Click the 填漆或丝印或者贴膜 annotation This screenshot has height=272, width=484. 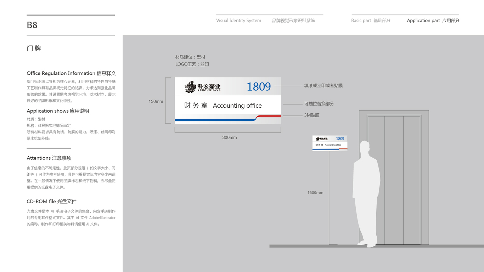tap(323, 86)
